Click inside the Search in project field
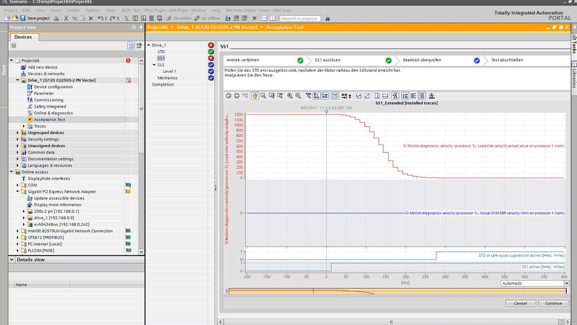 tap(300, 18)
